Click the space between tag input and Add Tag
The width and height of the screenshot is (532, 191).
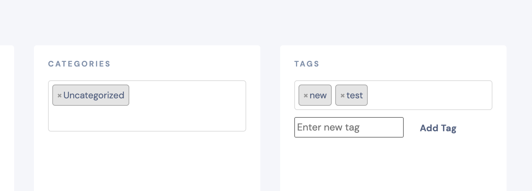pos(412,128)
